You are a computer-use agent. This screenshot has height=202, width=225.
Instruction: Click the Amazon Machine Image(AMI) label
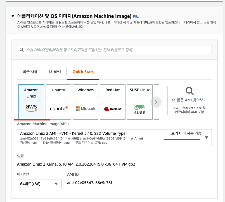[x=43, y=124]
